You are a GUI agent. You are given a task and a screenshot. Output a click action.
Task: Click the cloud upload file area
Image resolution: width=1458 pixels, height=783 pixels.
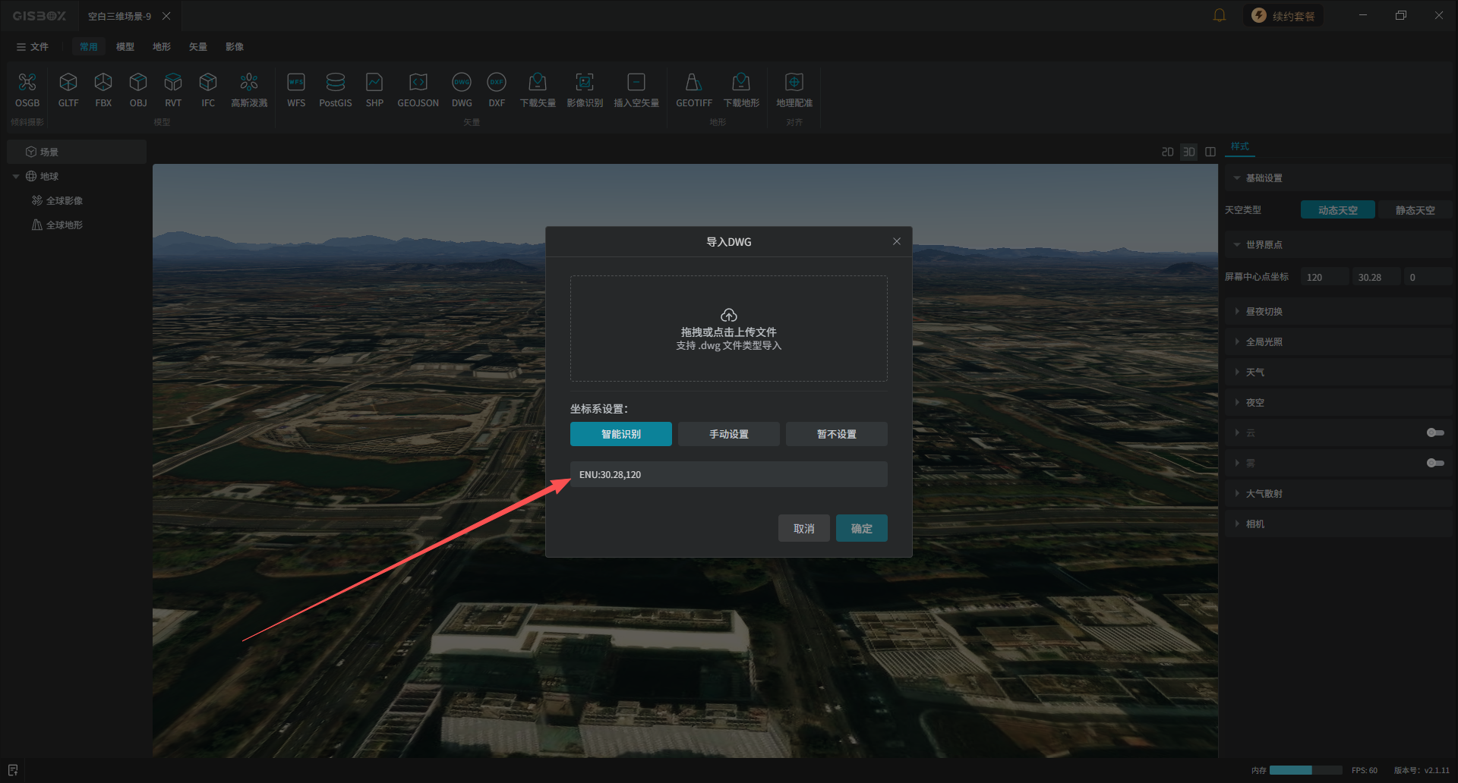(x=728, y=329)
